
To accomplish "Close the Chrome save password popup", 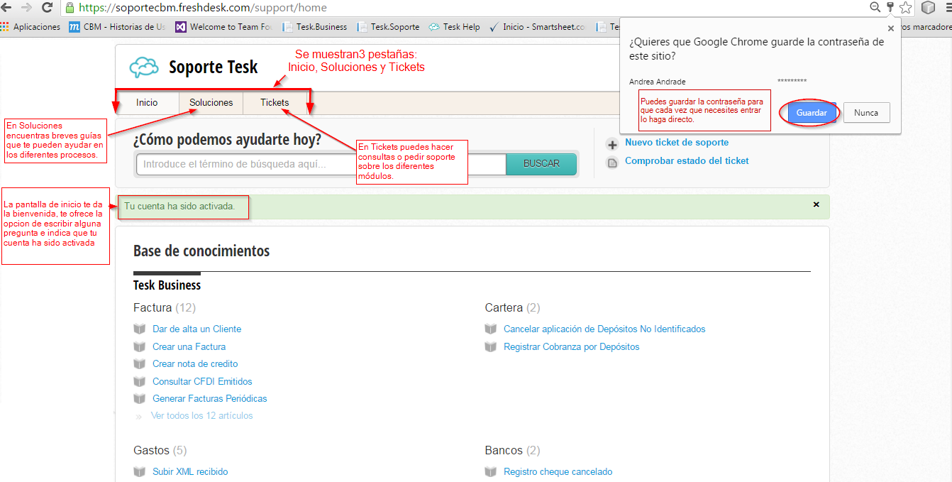I will pyautogui.click(x=891, y=28).
